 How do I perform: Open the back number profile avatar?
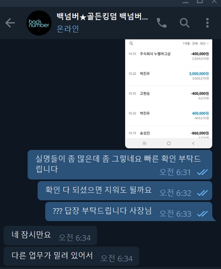tap(39, 23)
